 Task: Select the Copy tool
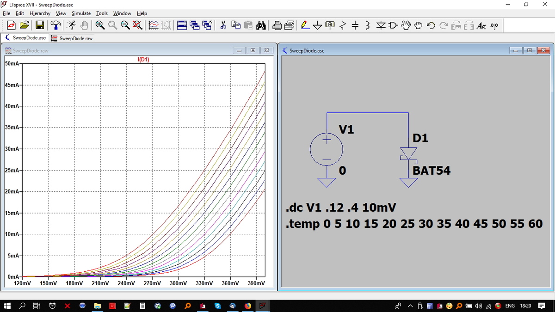click(x=236, y=25)
